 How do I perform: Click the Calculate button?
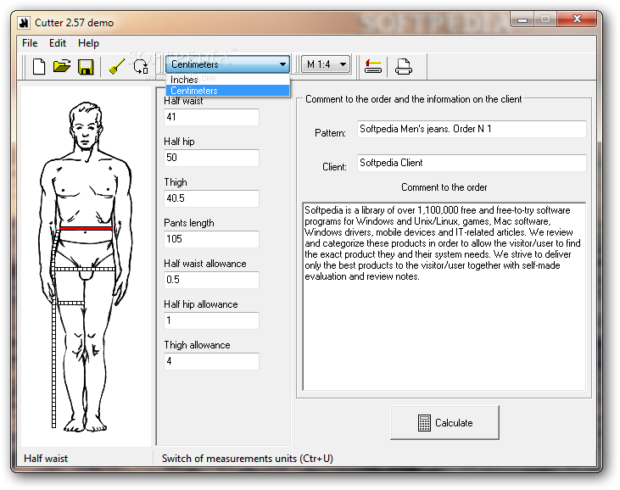click(x=444, y=422)
